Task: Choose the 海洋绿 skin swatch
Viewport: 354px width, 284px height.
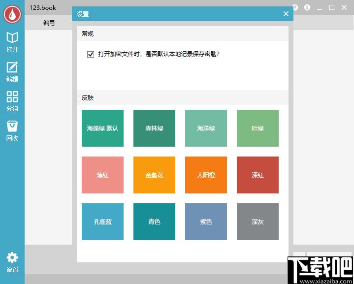Action: click(206, 128)
